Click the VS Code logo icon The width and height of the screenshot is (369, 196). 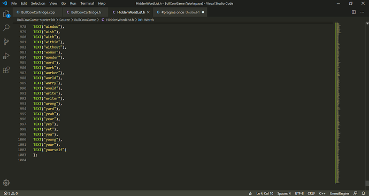(4, 3)
